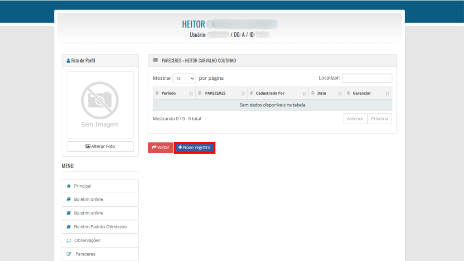
Task: Click the Novo registro button
Action: click(x=194, y=148)
